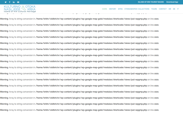Screen dimensions: 183x114
Task: Switch language to IT
Action: tap(178, 9)
